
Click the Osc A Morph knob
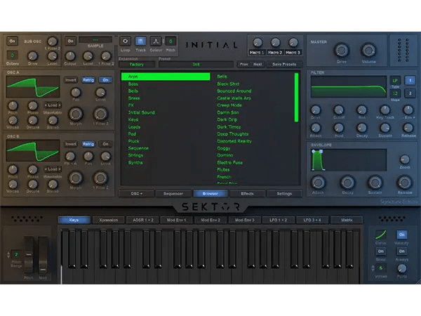[76, 114]
